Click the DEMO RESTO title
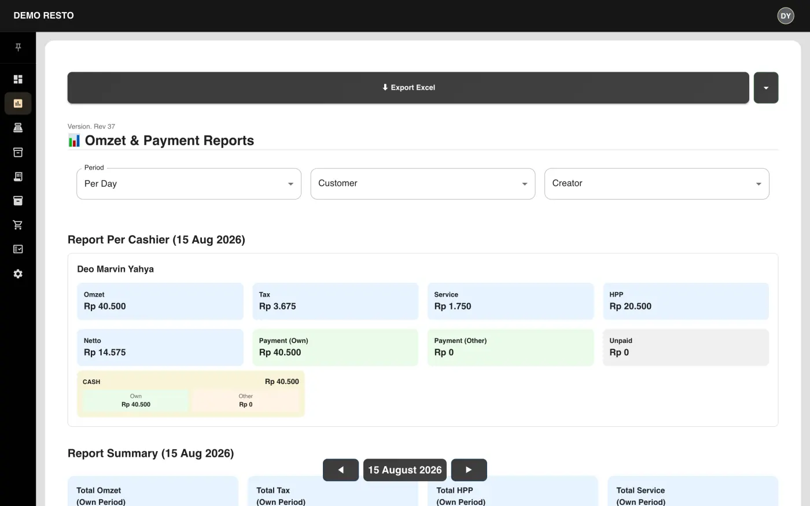810x506 pixels. pyautogui.click(x=44, y=16)
